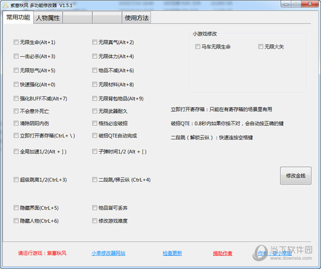Check 超级跳高1/2(CtrL+3)
This screenshot has width=321, height=269.
[16, 180]
